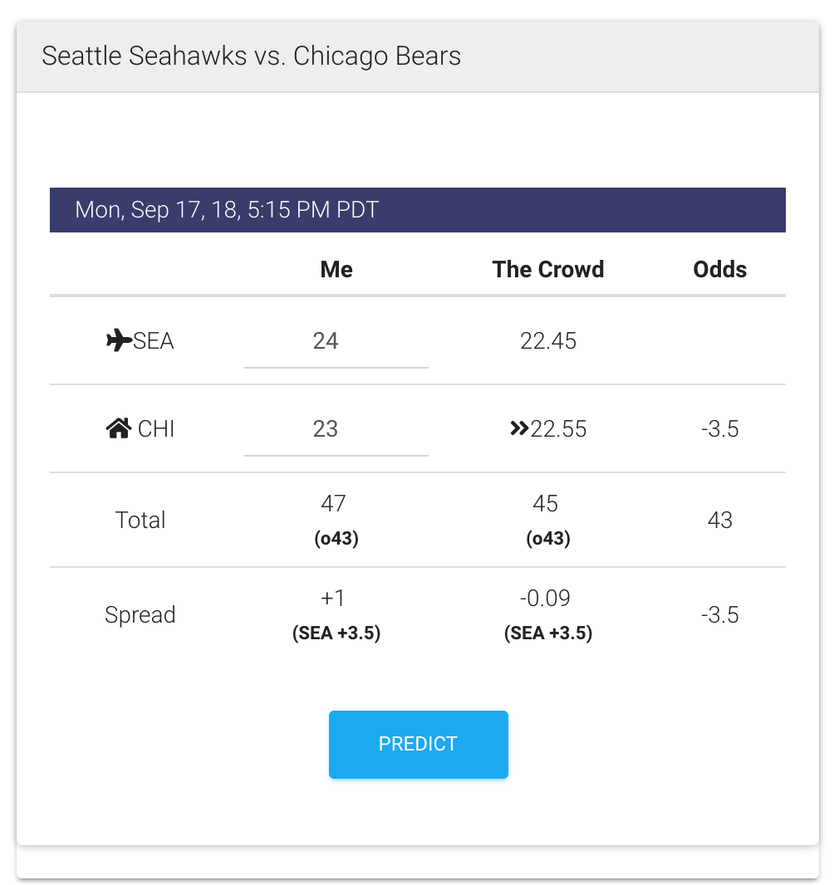Select The Crowd column header
The width and height of the screenshot is (839, 885).
(547, 269)
